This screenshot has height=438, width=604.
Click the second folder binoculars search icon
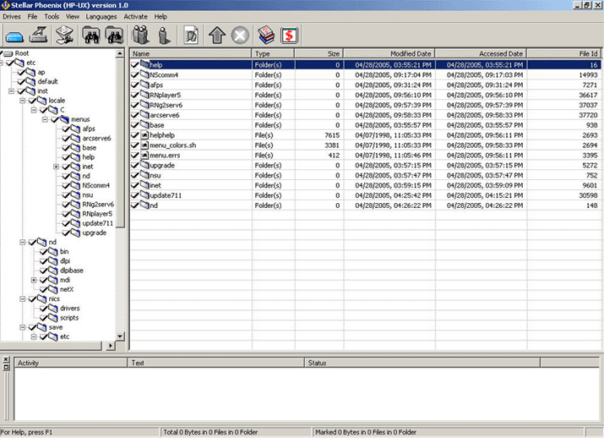(x=114, y=35)
